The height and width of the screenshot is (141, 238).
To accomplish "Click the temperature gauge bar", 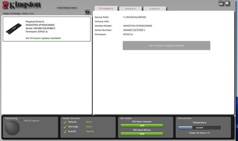I will click(199, 128).
